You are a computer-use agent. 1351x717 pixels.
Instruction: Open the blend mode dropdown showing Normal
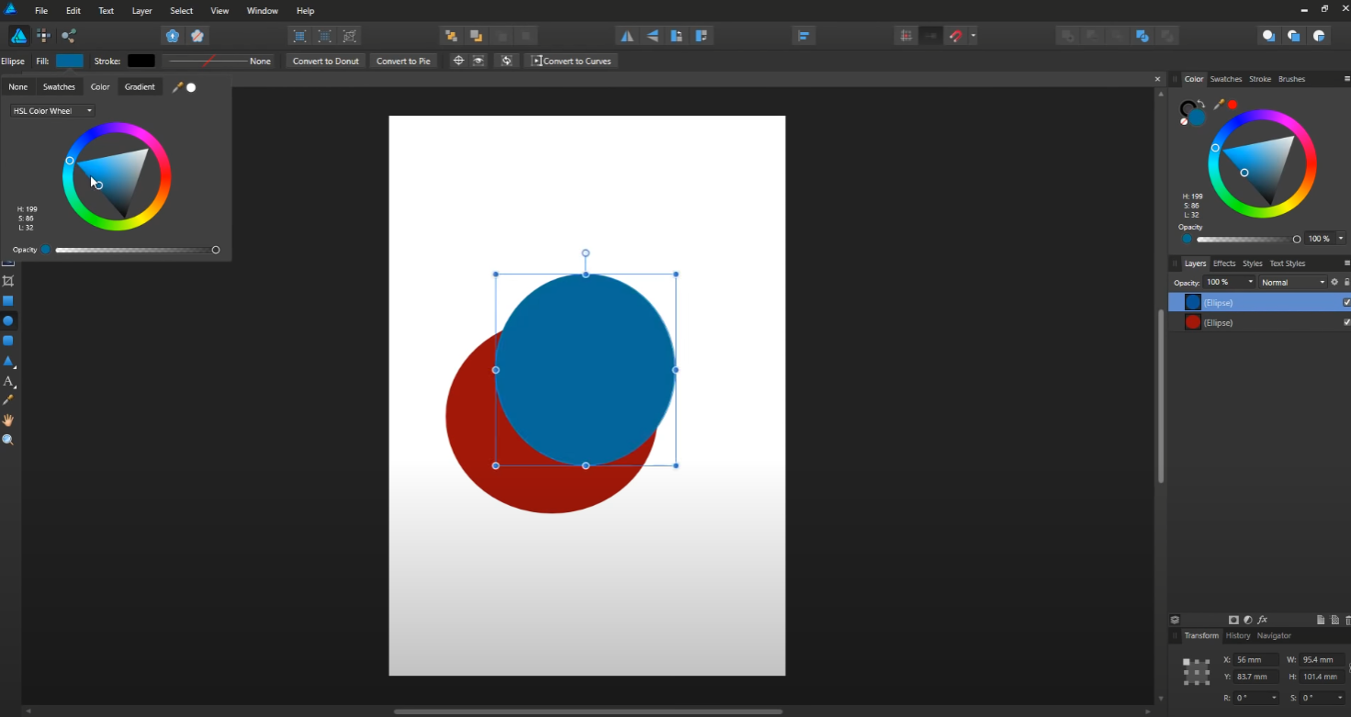coord(1294,282)
